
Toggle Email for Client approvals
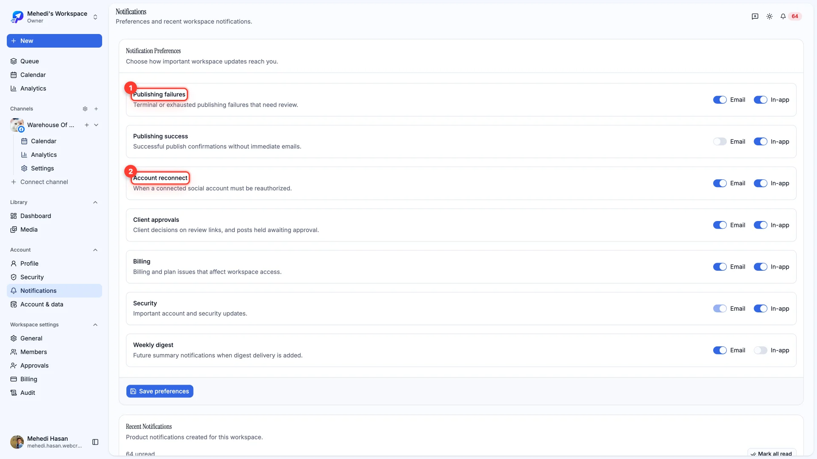pos(720,225)
